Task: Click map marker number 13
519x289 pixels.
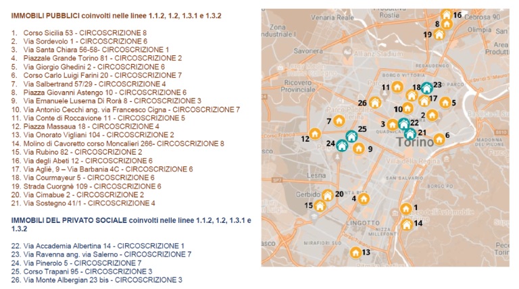Action: [x=355, y=252]
